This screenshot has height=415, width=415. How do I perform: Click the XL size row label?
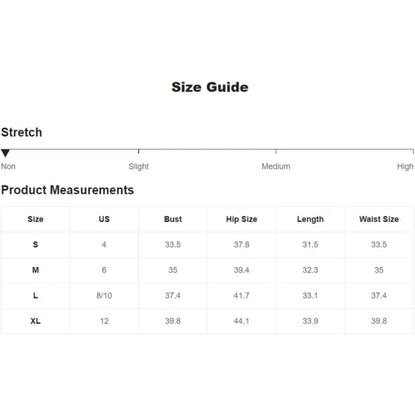click(35, 321)
